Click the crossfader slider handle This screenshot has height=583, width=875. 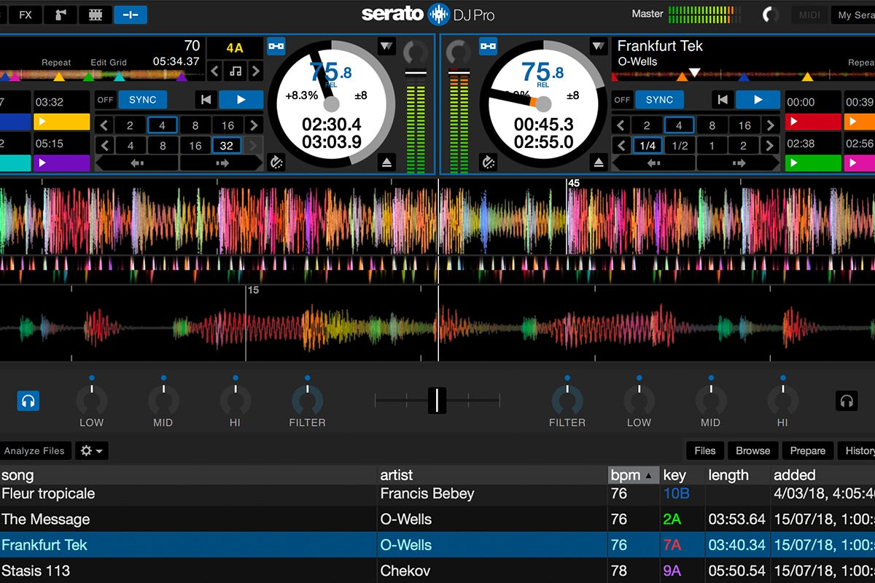[437, 399]
